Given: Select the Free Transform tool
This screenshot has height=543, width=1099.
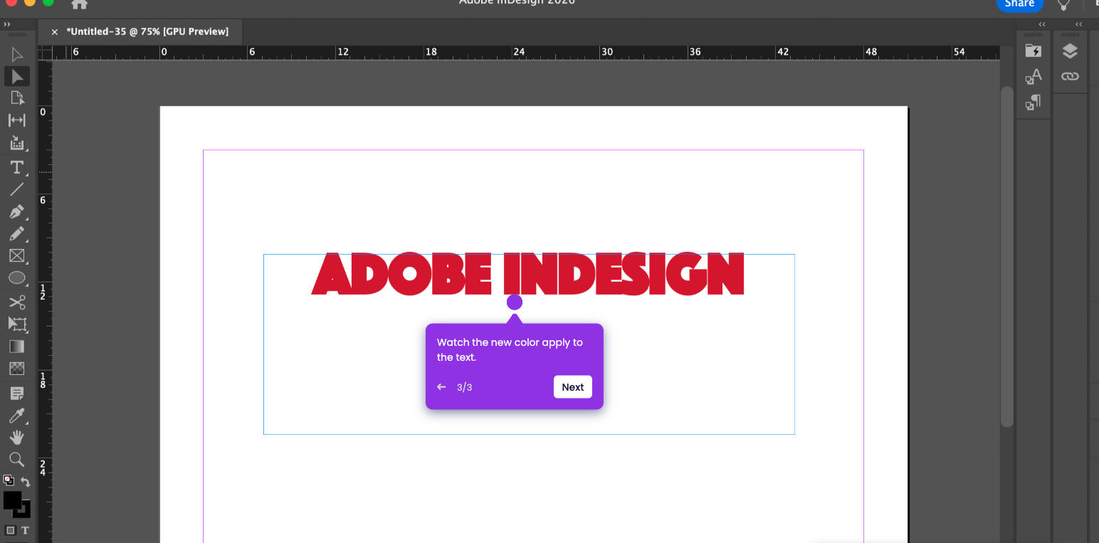Looking at the screenshot, I should click(x=17, y=324).
